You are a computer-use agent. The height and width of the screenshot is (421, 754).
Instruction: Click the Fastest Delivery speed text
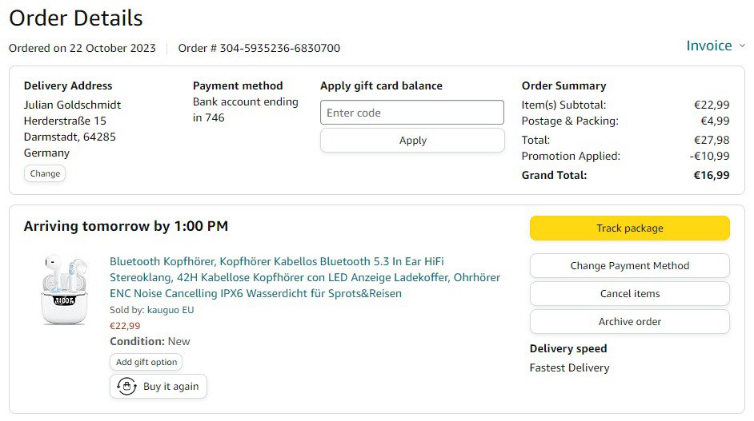coord(569,368)
